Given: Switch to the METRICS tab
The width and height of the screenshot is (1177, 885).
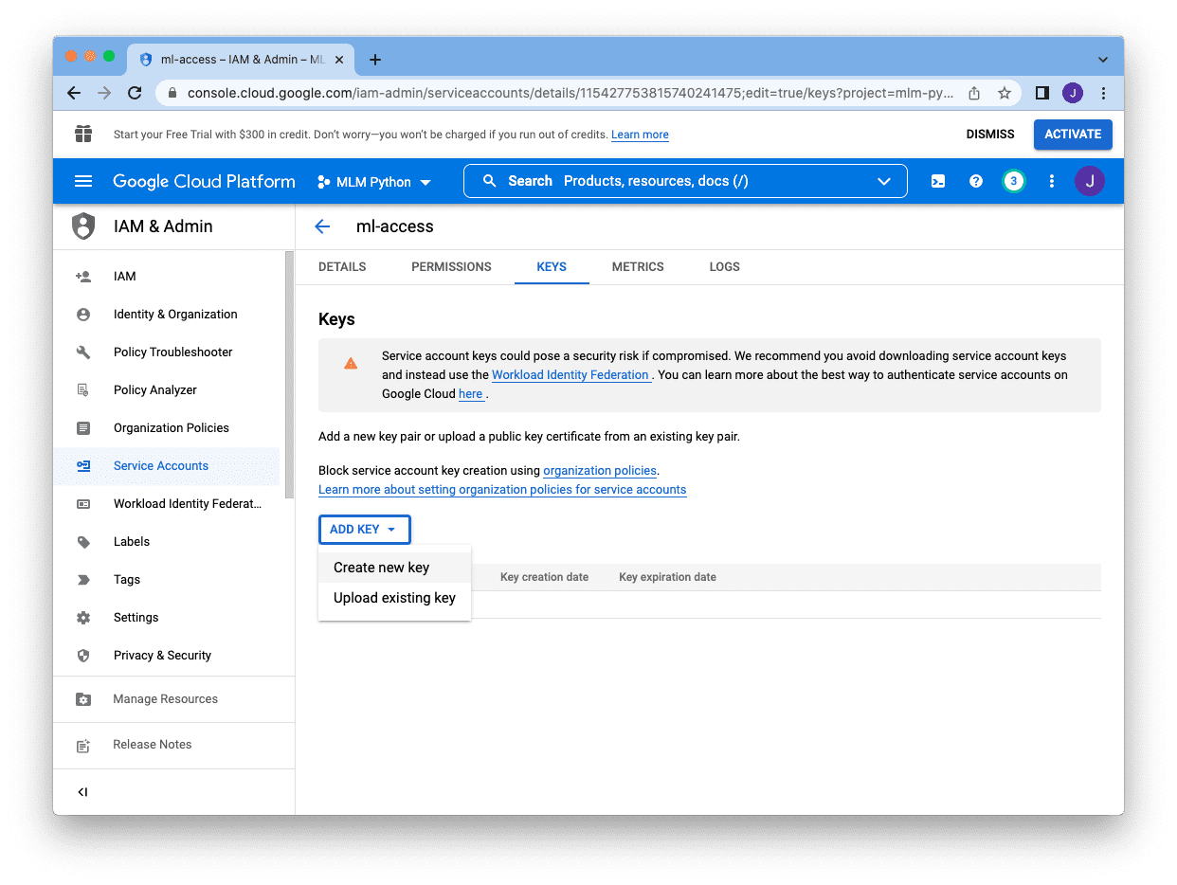Looking at the screenshot, I should click(638, 267).
